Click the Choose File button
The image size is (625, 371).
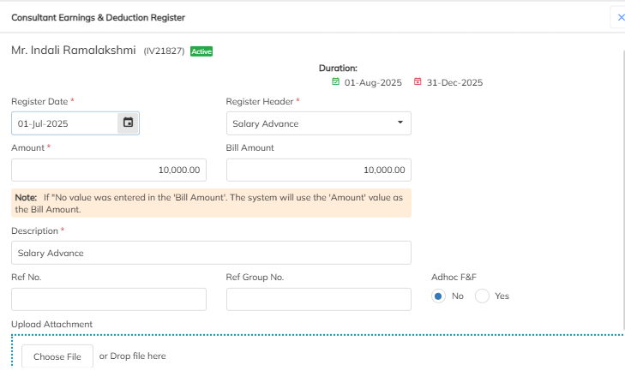[57, 356]
